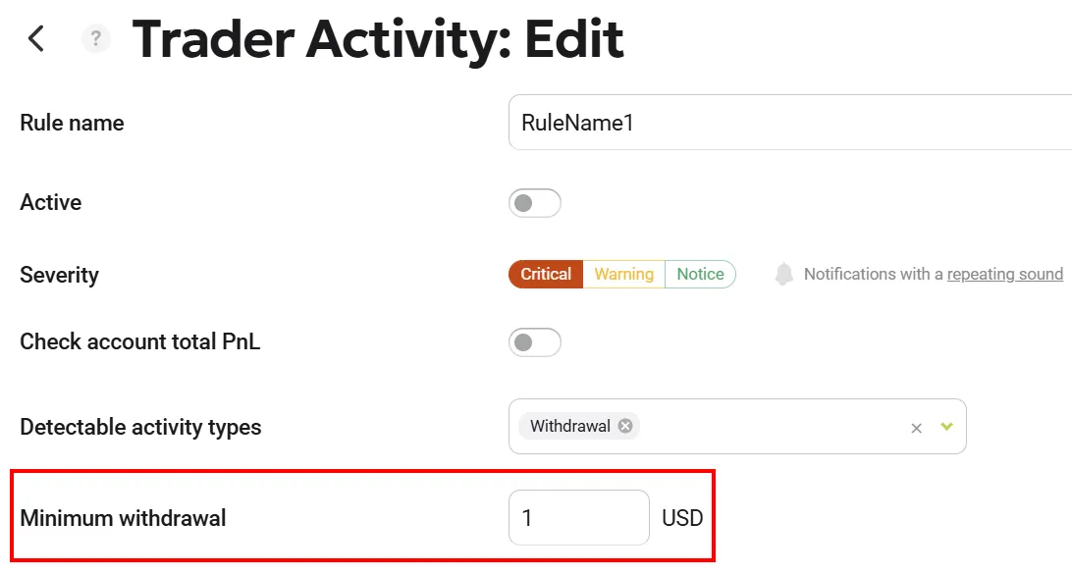Screen dimensions: 1072x574
Task: Open the Detectable activity types combo box
Action: coord(766,427)
